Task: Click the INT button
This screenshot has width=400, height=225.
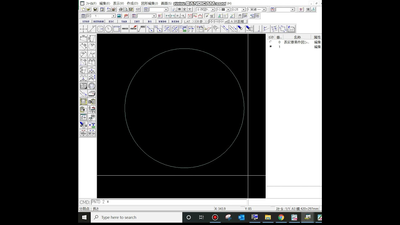Action: pos(137,22)
